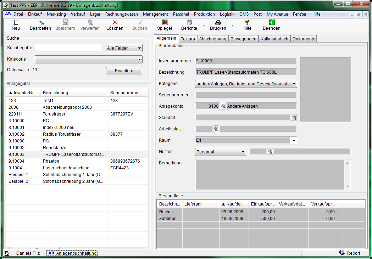Viewport: 372px width, 259px height.
Task: Click the Standort lookup icon
Action: point(294,118)
